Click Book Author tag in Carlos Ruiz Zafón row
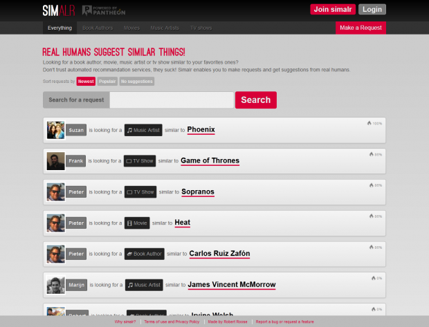Image resolution: width=429 pixels, height=327 pixels. click(145, 254)
